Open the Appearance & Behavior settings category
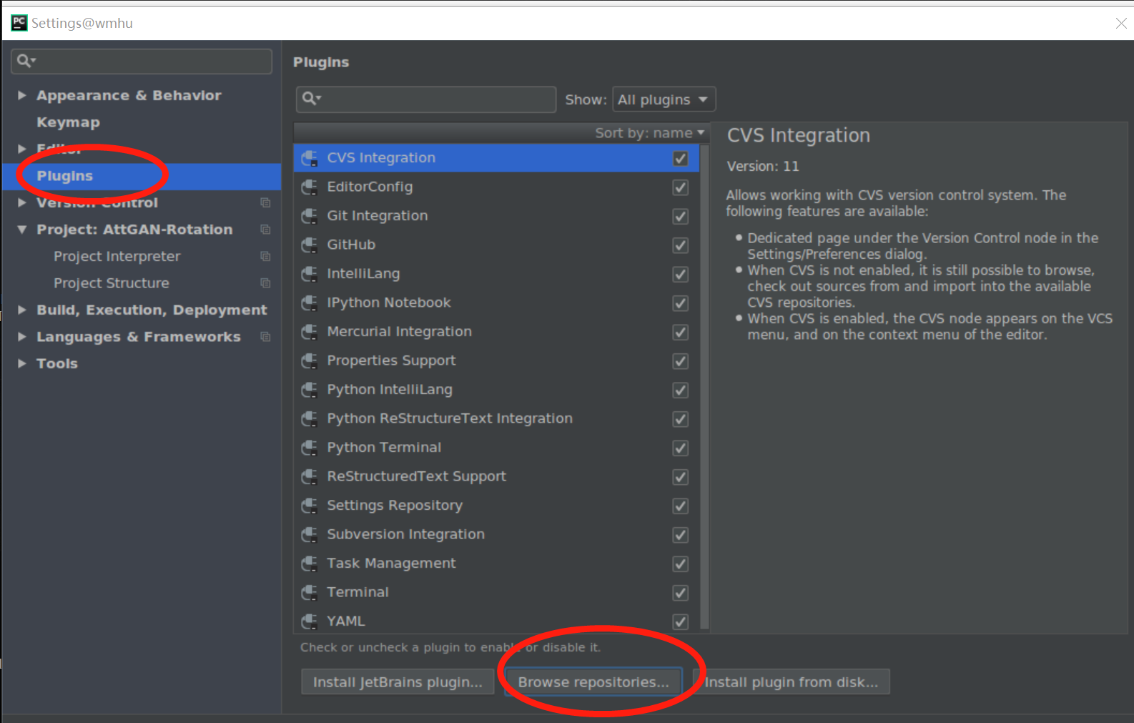This screenshot has height=723, width=1134. click(129, 96)
